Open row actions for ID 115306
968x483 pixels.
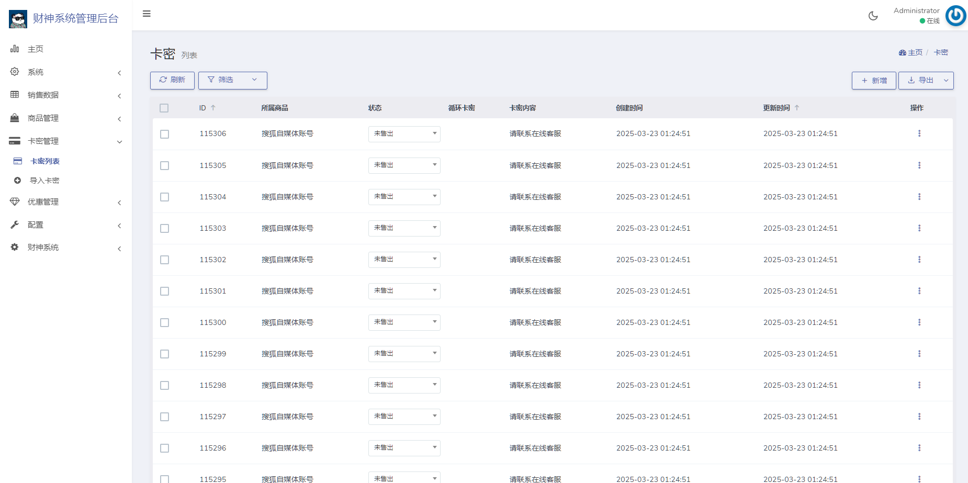pyautogui.click(x=920, y=133)
